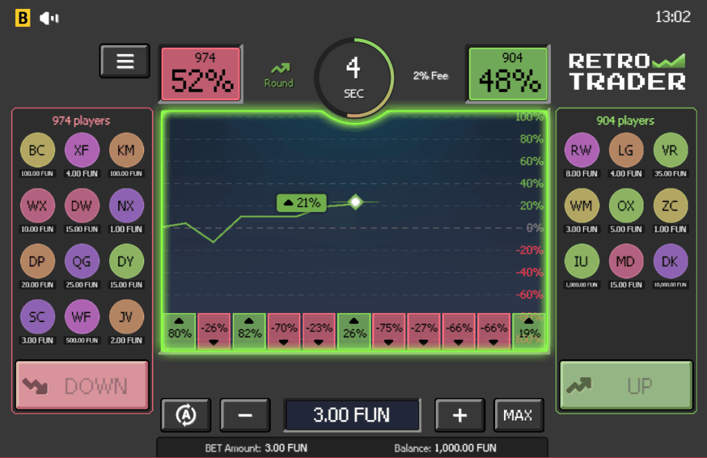Toggle the auto-bet button

point(186,415)
